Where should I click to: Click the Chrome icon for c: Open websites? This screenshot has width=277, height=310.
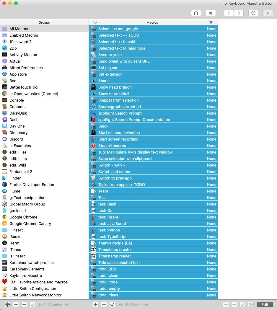(x=4, y=94)
